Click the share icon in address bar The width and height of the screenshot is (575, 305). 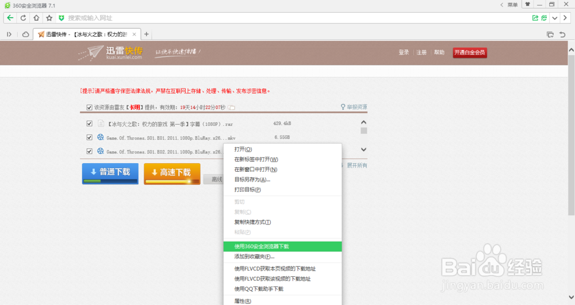[535, 18]
